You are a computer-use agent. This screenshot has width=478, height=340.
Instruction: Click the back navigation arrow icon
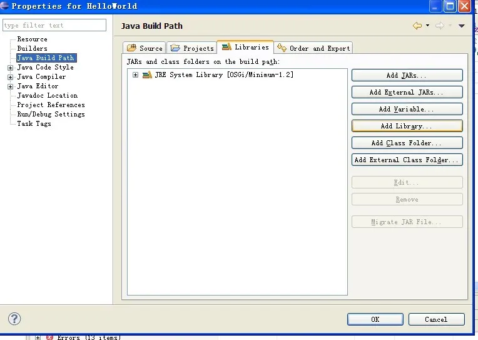coord(417,26)
